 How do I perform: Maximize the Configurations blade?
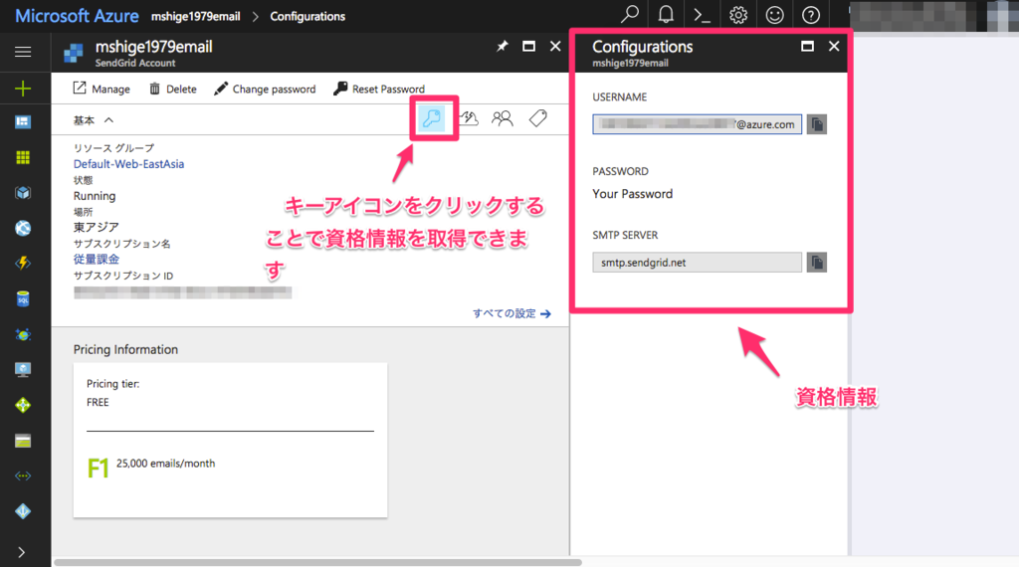(x=807, y=46)
